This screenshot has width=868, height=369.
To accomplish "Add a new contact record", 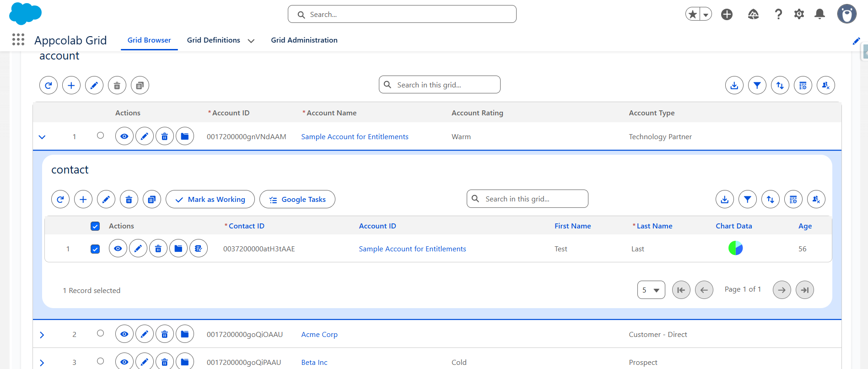I will [x=83, y=199].
